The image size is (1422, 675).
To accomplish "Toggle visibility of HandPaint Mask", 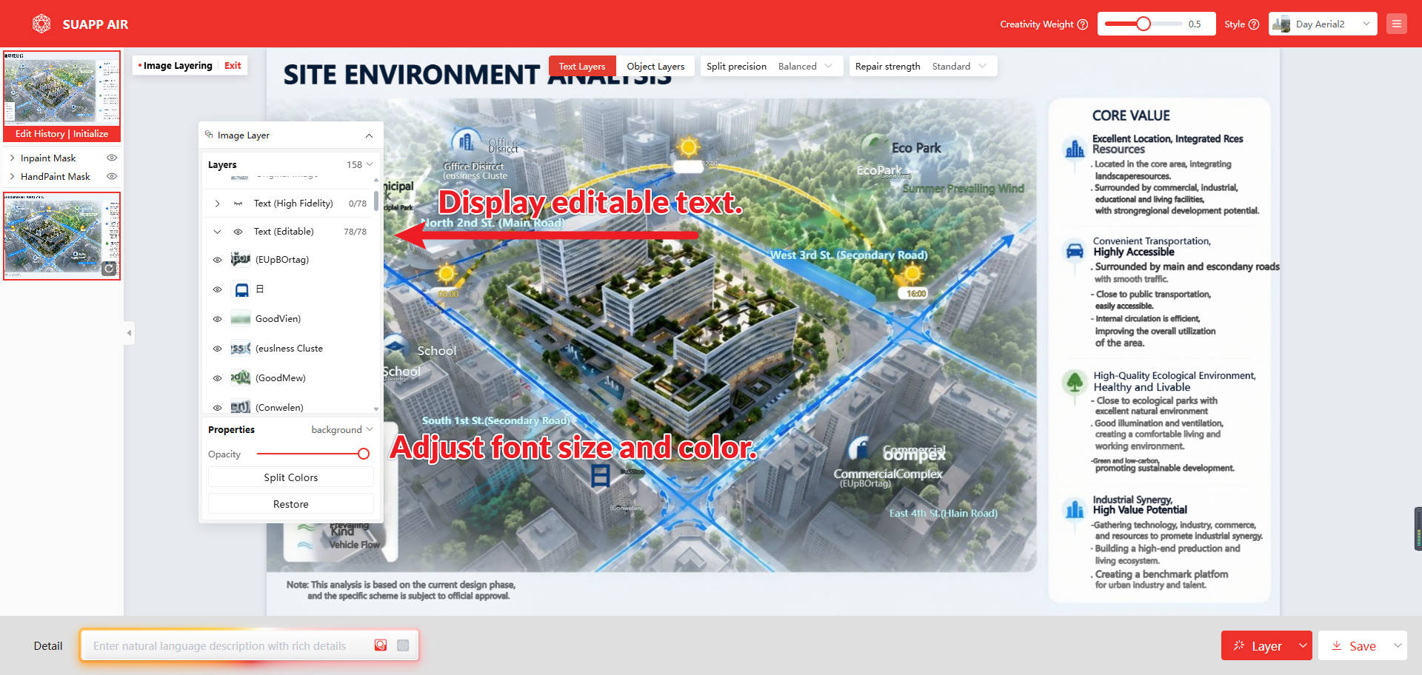I will click(x=112, y=176).
